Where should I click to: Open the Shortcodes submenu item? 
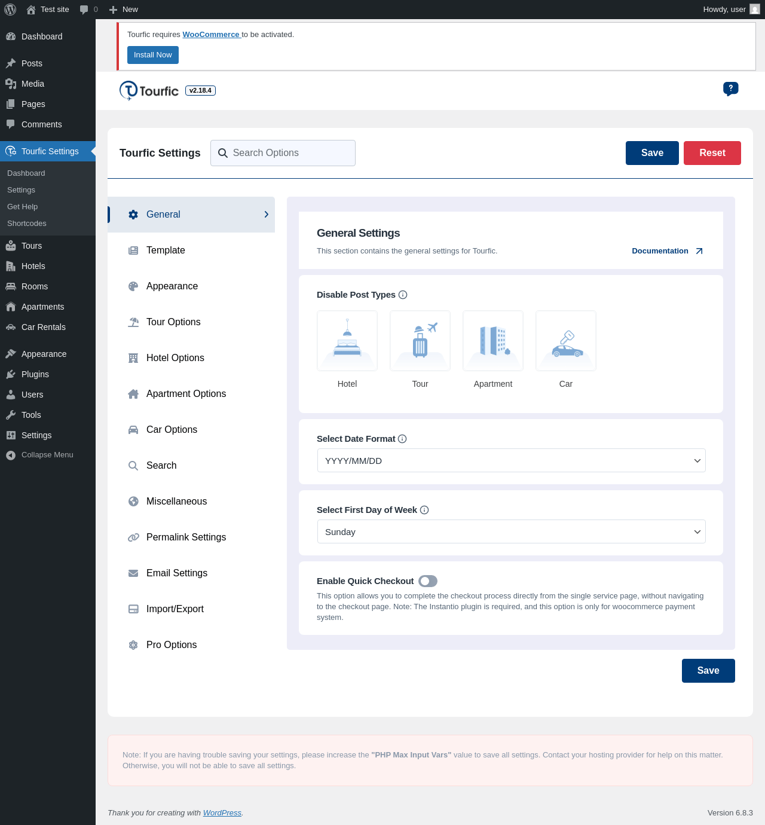click(x=48, y=224)
